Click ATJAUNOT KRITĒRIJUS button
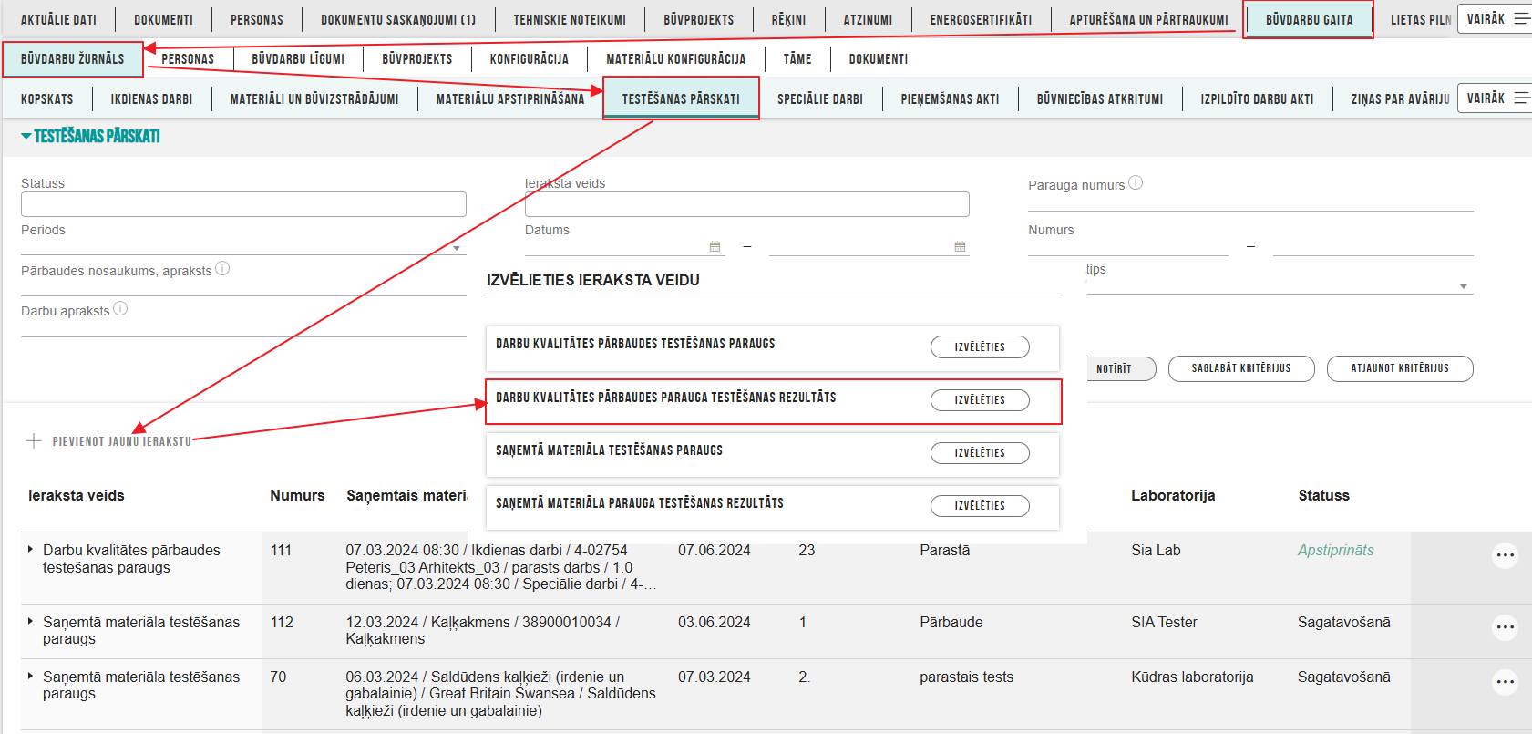Viewport: 1532px width, 734px height. (1400, 368)
